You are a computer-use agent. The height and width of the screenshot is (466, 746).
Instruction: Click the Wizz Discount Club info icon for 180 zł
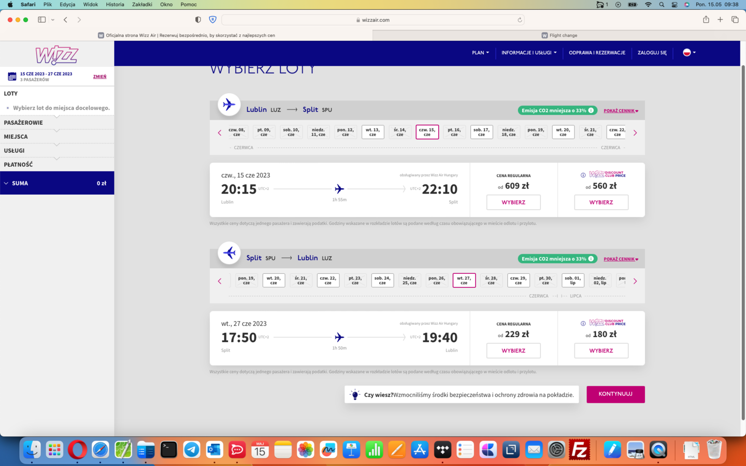pos(583,324)
